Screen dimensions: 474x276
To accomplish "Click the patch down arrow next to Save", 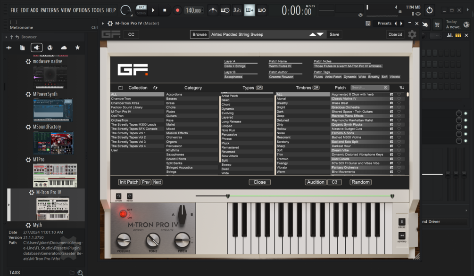I will (320, 34).
